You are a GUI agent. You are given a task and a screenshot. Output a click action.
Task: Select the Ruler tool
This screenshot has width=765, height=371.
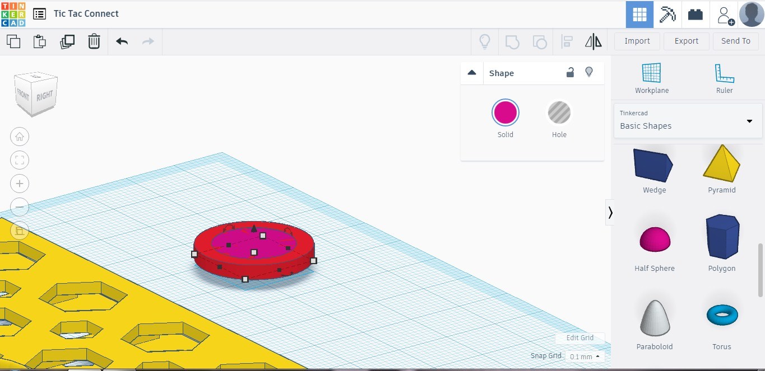tap(725, 78)
